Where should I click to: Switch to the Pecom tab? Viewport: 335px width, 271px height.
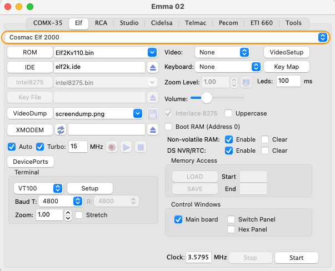[228, 23]
